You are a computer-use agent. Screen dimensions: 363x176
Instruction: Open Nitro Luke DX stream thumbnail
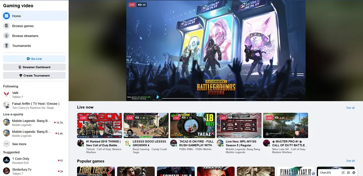[286, 125]
